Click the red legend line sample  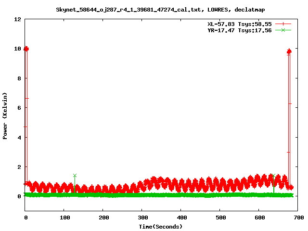(x=283, y=24)
